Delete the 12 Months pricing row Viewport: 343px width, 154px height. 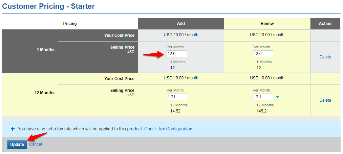325,100
